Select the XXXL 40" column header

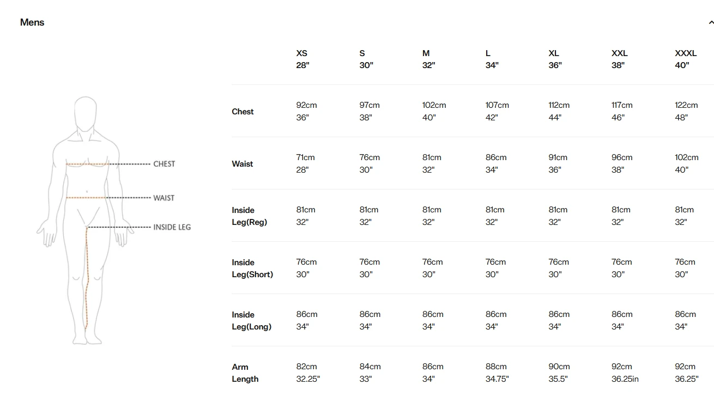685,59
